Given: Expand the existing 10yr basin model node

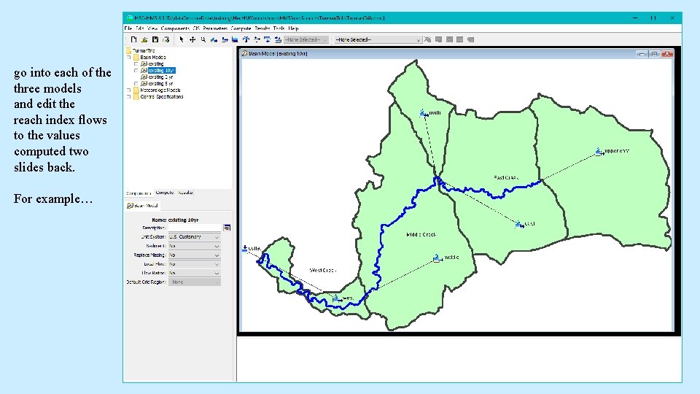Looking at the screenshot, I should (136, 71).
